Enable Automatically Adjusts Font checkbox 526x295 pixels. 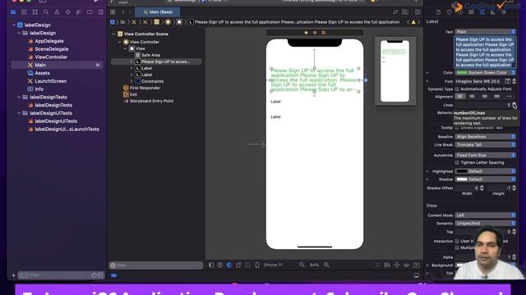457,89
